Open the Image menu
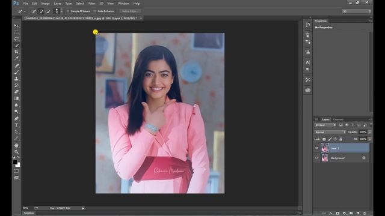This screenshot has width=385, height=216. pos(46,4)
